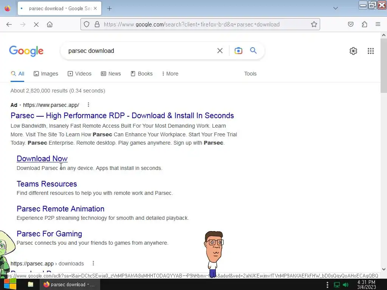Open the Parsec Remote Animation link

60,209
